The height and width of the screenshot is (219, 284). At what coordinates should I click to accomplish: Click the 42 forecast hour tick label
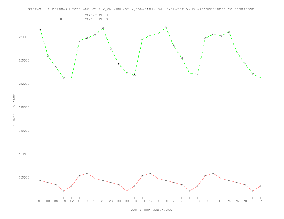pos(150,201)
